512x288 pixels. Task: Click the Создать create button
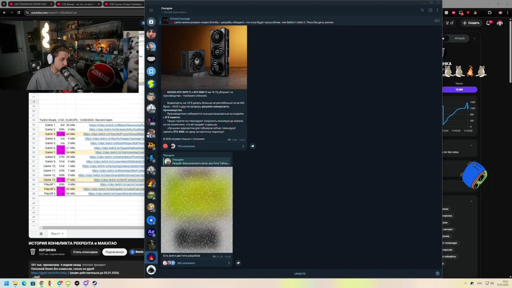coord(471,23)
